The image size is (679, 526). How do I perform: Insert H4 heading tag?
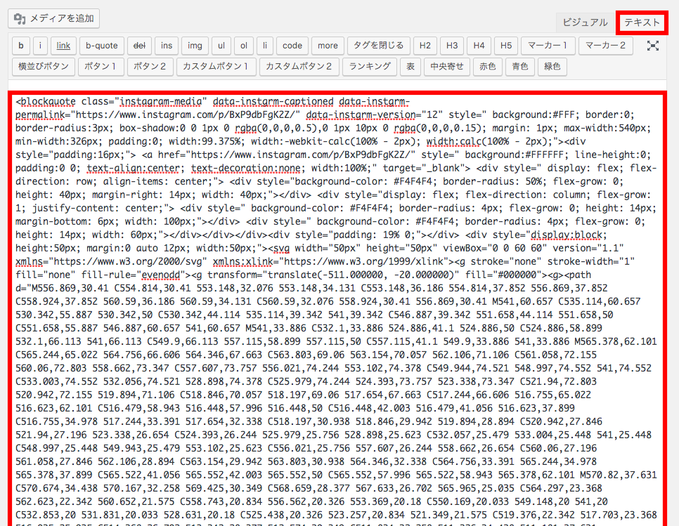(479, 46)
